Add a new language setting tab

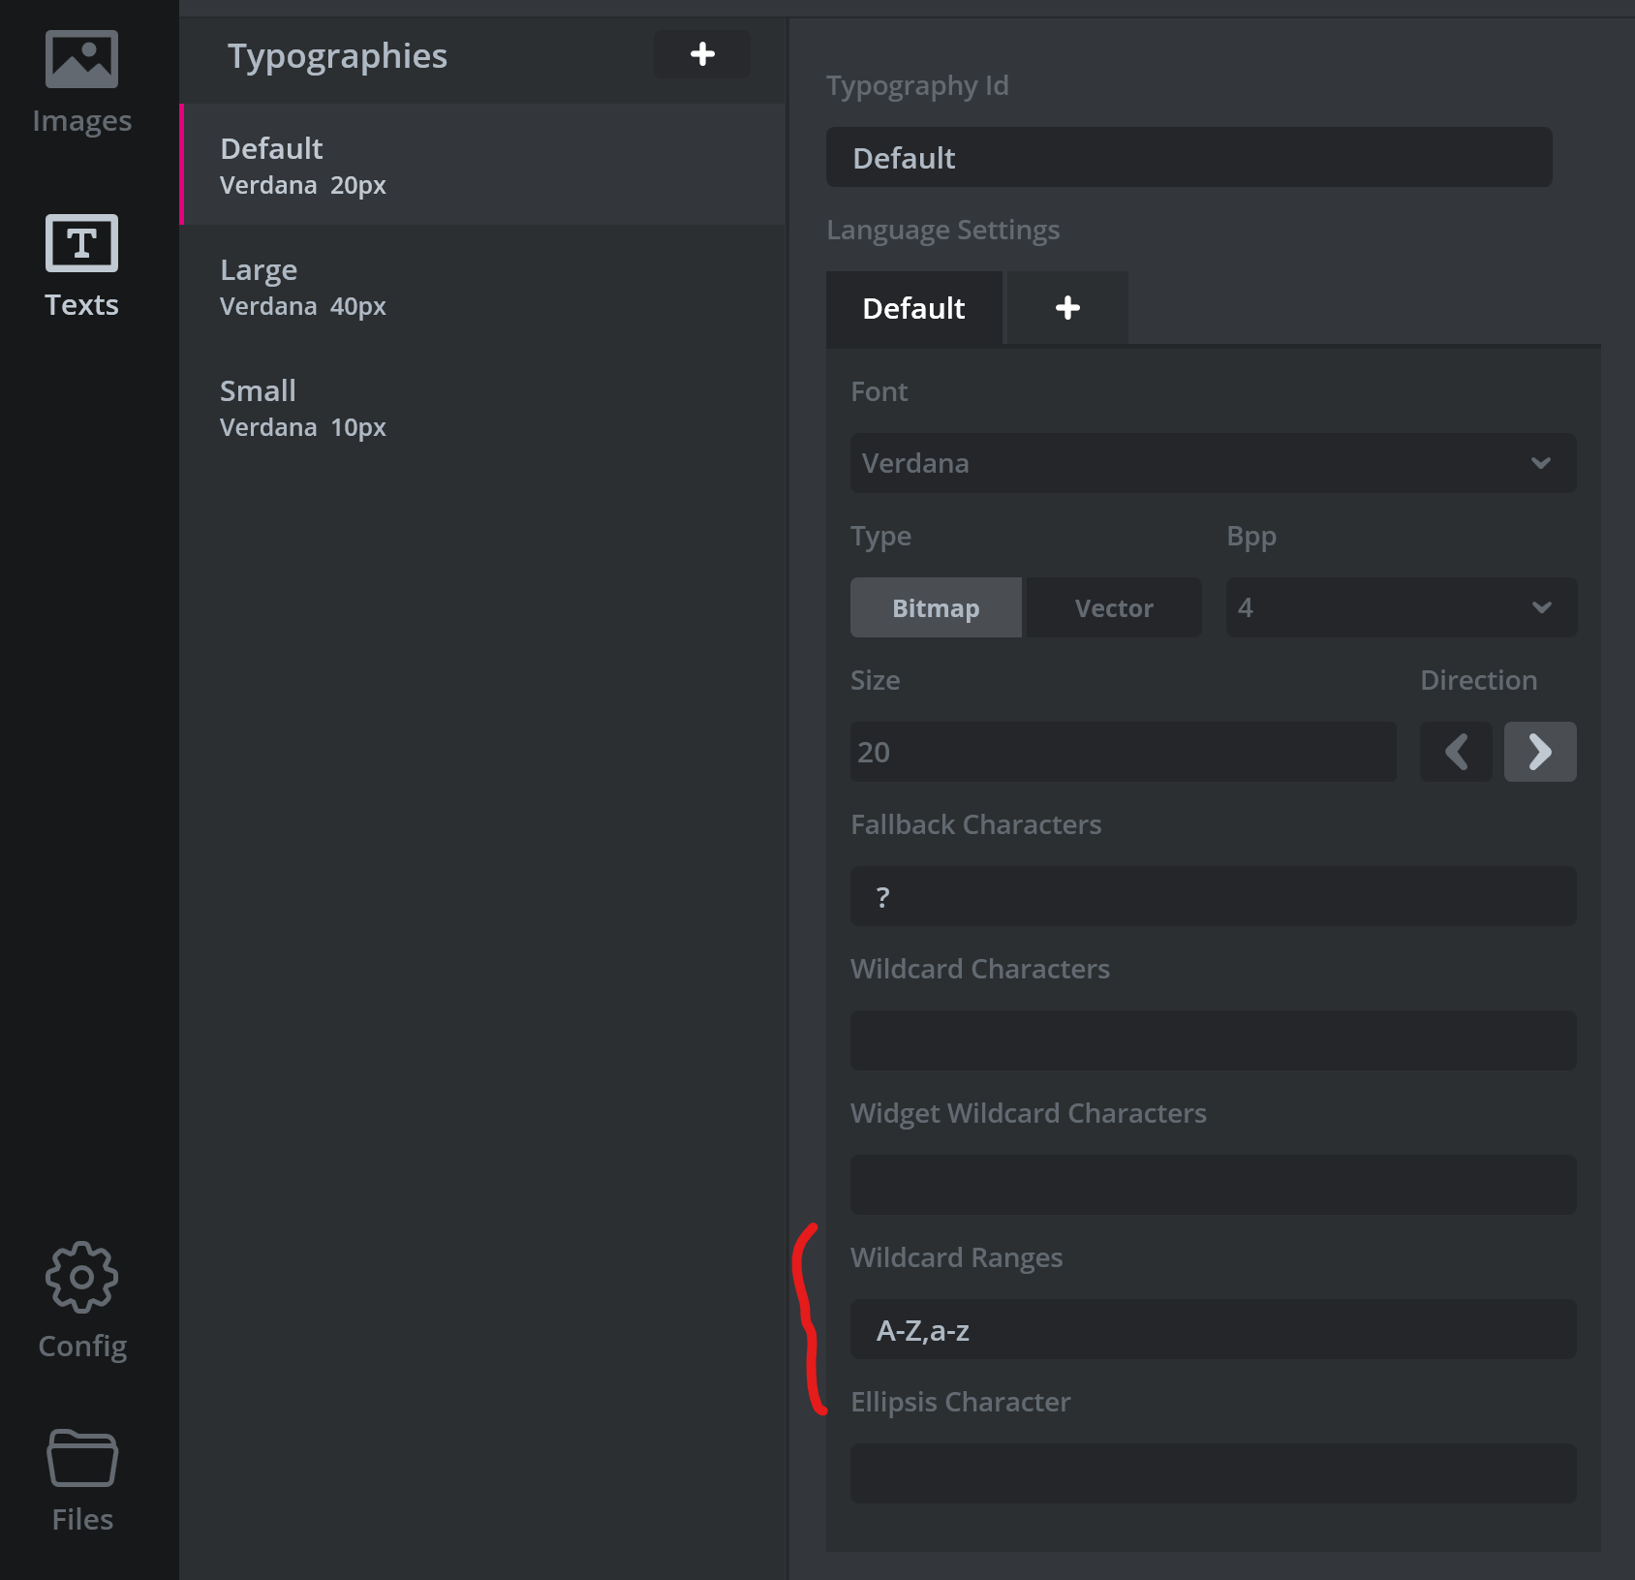[1065, 308]
